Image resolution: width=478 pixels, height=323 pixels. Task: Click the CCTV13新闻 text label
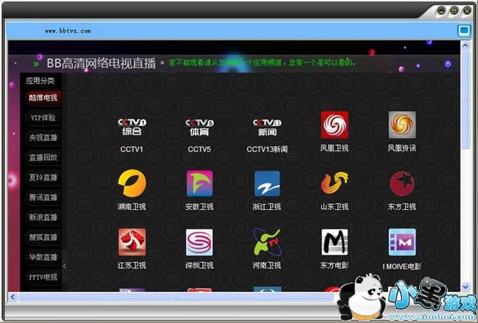coord(267,149)
